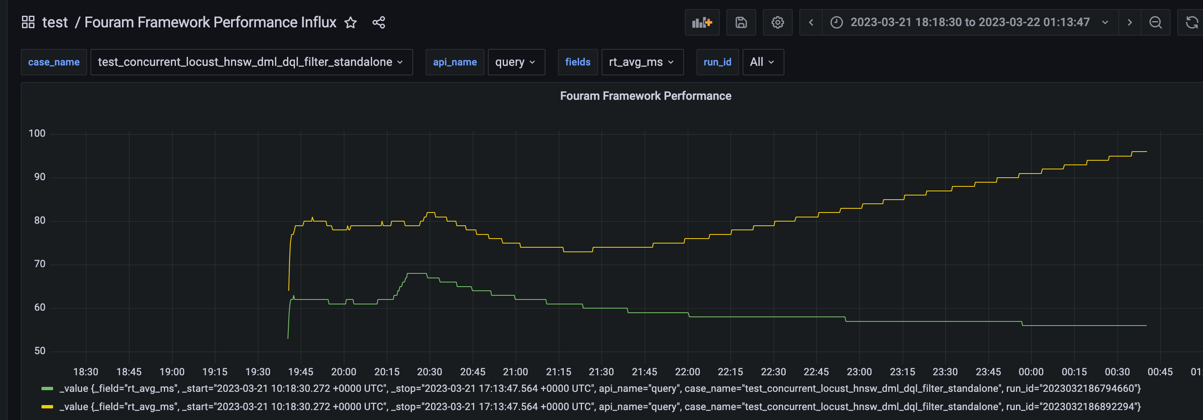
Task: Expand the time range picker chevron
Action: coord(1104,22)
